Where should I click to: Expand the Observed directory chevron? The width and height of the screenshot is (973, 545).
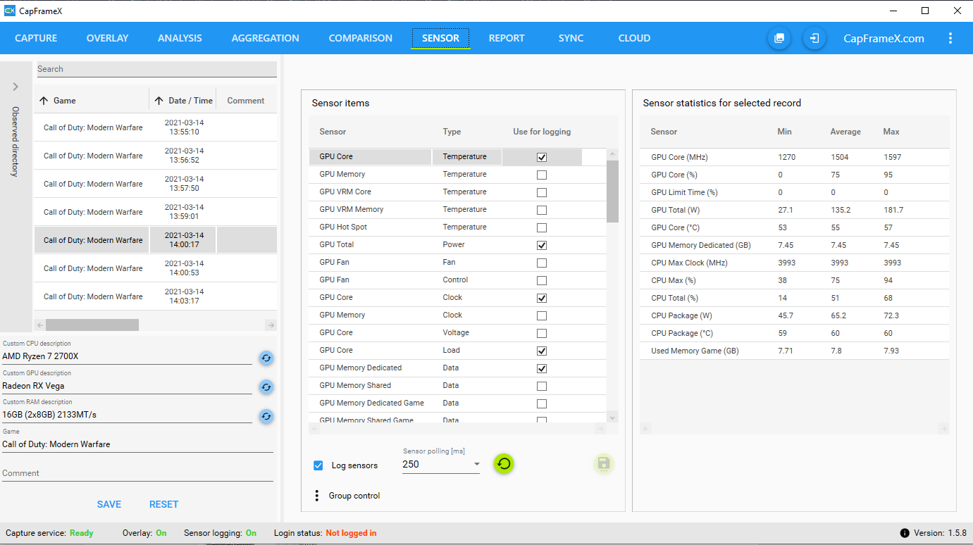(16, 87)
